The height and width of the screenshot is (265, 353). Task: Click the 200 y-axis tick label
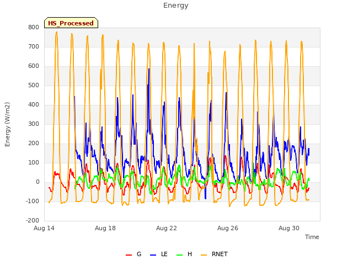(34, 144)
